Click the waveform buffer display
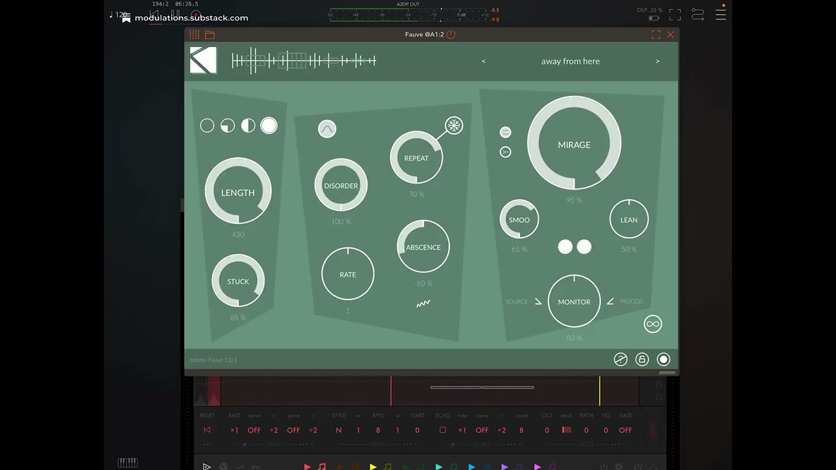 tap(304, 61)
